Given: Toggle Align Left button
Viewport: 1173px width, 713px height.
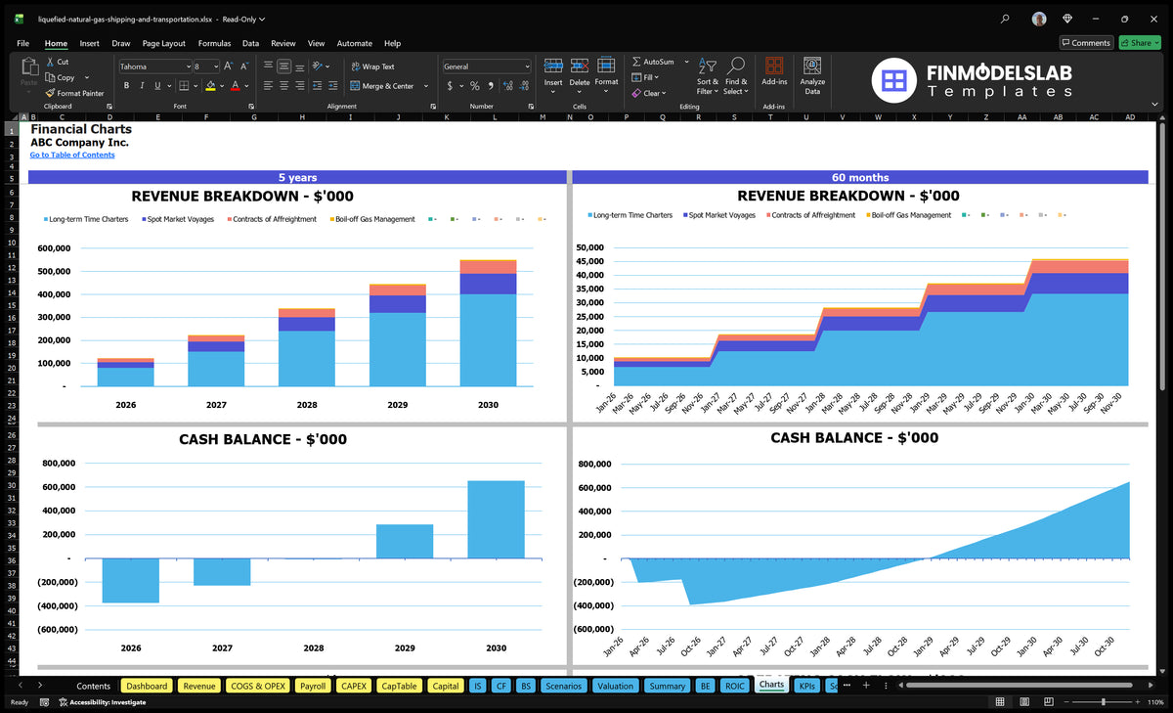Looking at the screenshot, I should click(268, 86).
